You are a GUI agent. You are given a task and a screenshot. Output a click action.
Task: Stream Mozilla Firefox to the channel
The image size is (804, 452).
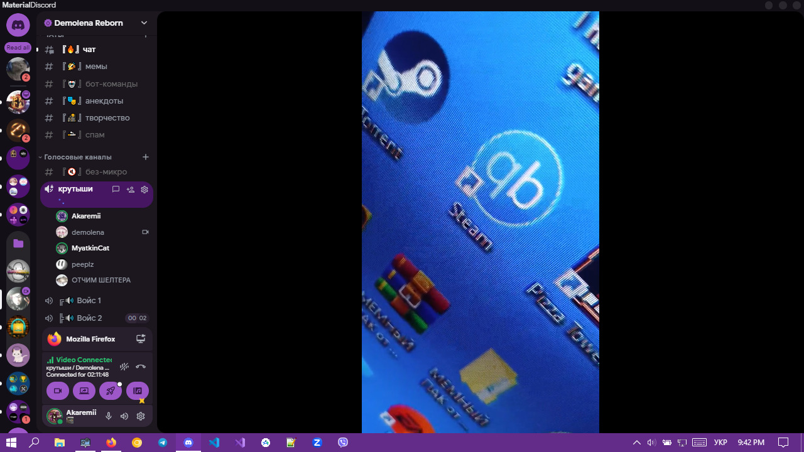coord(141,339)
